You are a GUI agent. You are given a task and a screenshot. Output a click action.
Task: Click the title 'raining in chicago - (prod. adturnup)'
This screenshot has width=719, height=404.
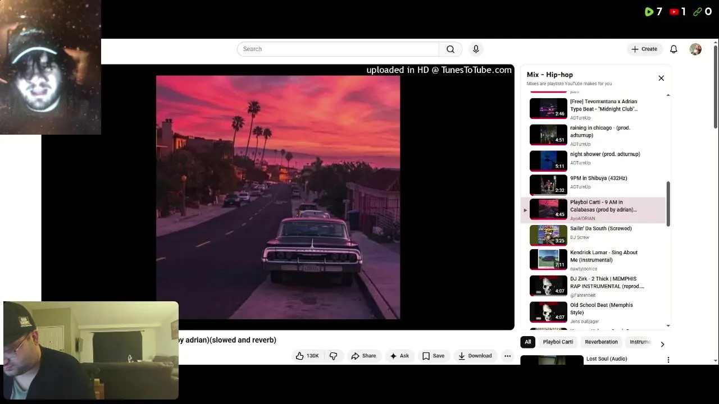(600, 131)
